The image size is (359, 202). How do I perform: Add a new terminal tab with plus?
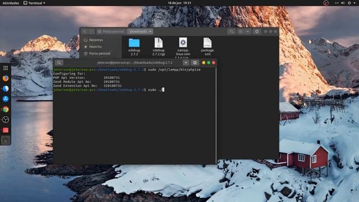(x=186, y=62)
